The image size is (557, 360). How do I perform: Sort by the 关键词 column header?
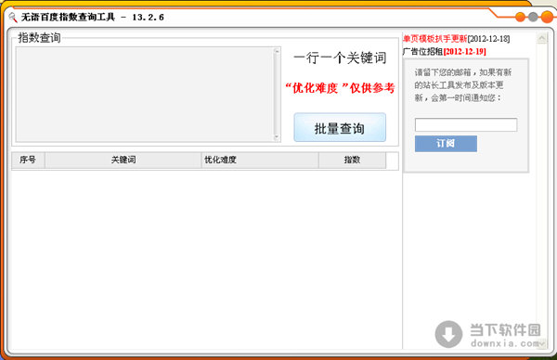click(123, 160)
